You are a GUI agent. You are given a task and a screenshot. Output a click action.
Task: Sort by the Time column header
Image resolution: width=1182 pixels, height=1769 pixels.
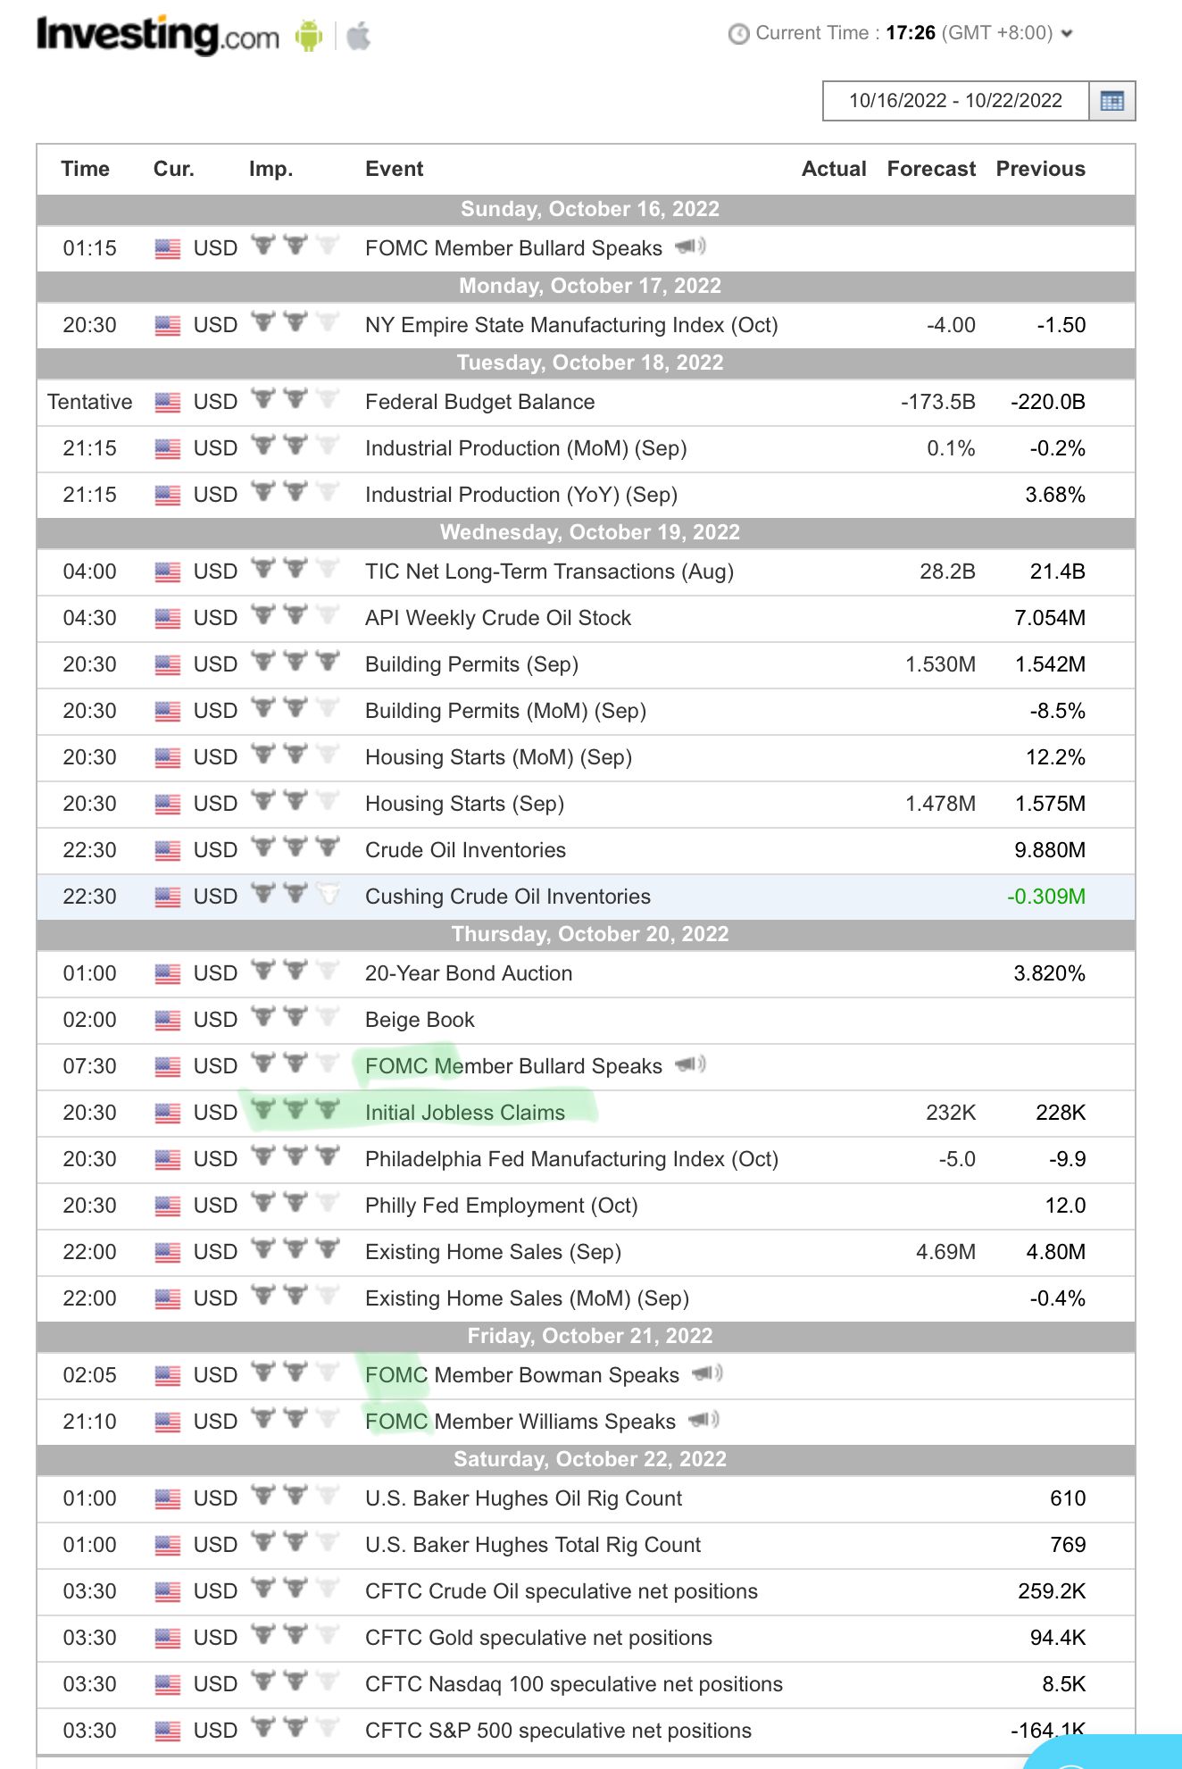click(x=85, y=169)
